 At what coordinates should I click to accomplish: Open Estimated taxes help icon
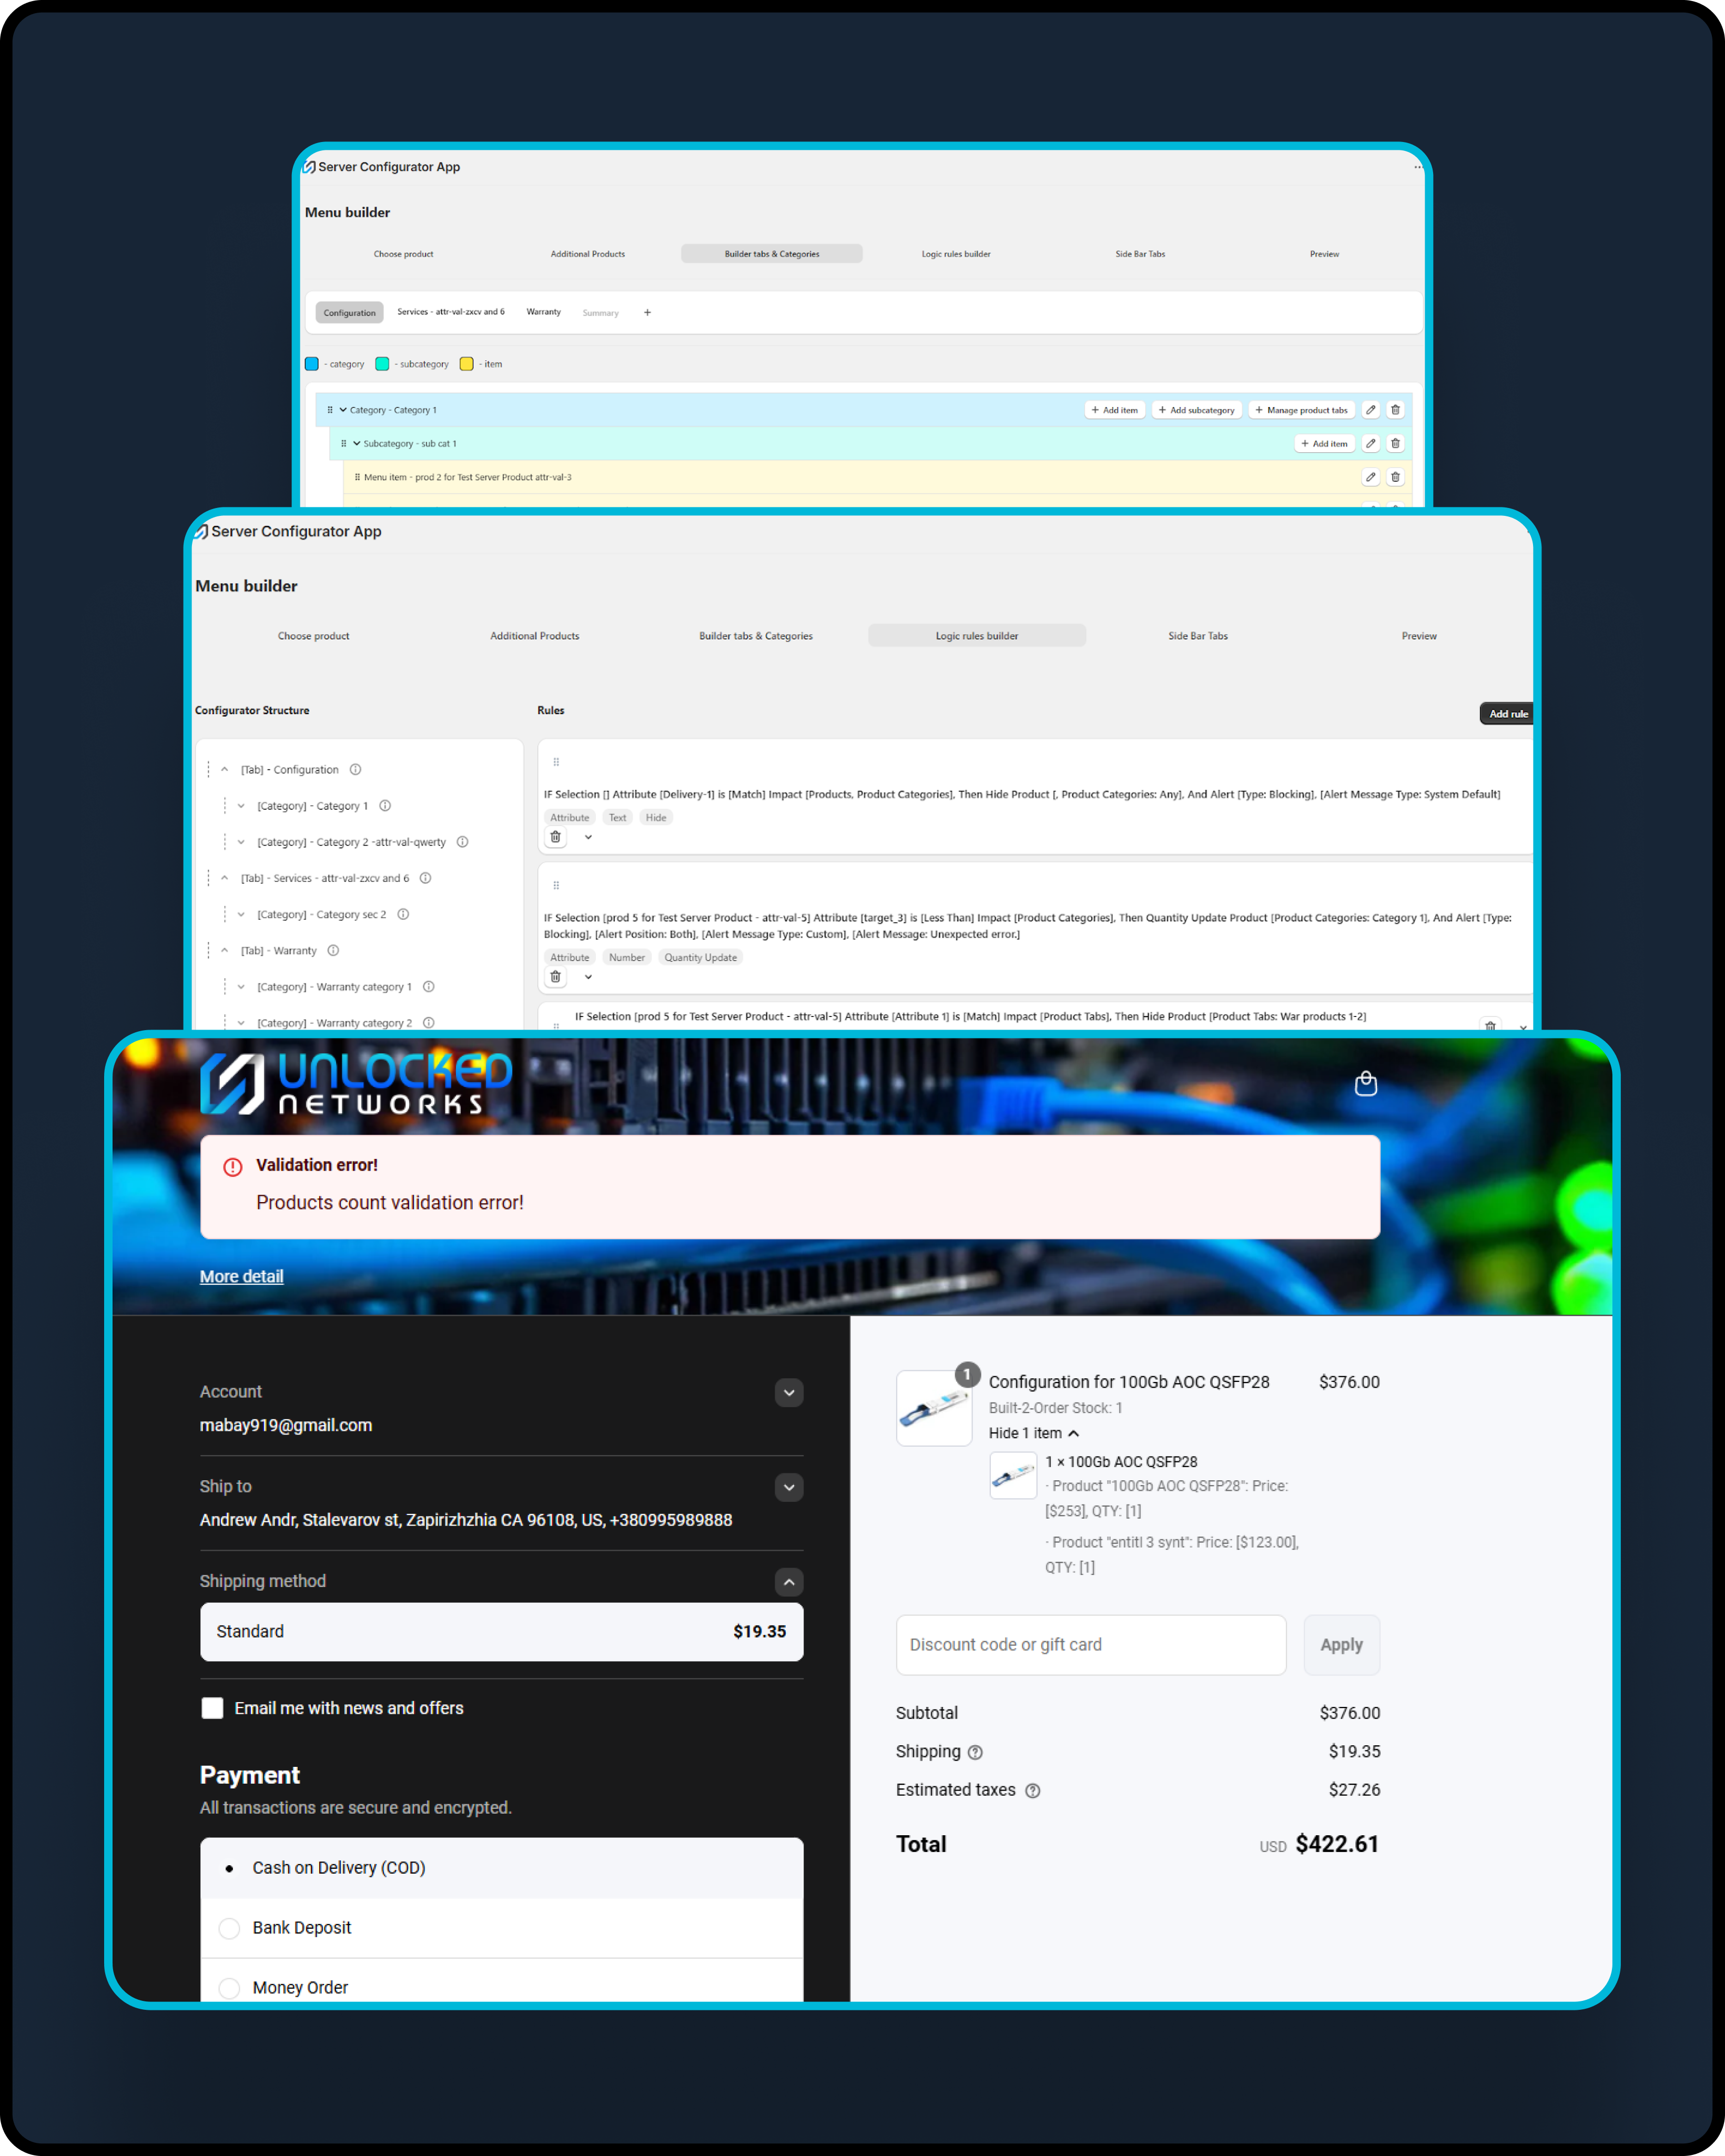(x=1033, y=1791)
